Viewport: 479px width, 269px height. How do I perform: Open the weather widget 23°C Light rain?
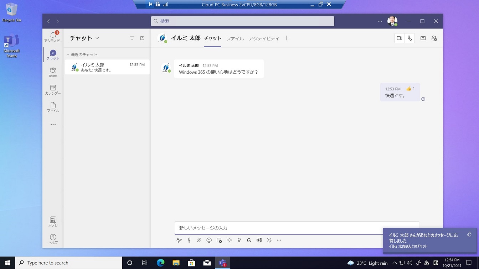367,263
